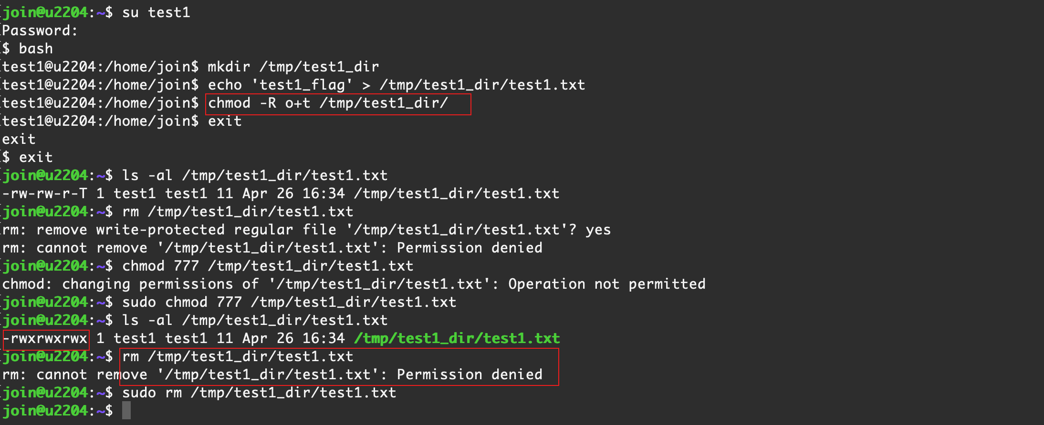Click the 'mkdir /tmp/test1_dir' command

click(x=293, y=67)
